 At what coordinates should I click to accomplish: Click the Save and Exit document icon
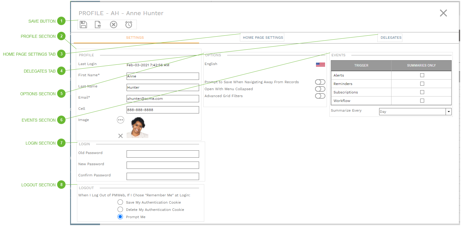pyautogui.click(x=98, y=25)
